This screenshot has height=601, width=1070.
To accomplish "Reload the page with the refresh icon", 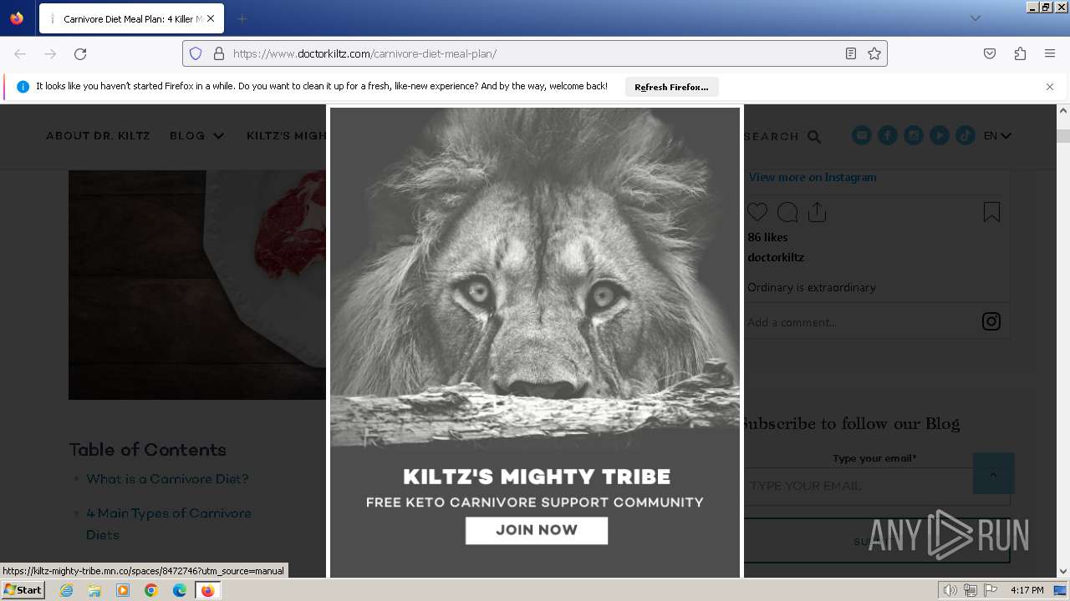I will 80,53.
